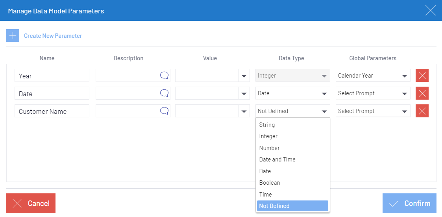Viewport: 442px width, 217px height.
Task: Delete the Year parameter row
Action: tap(422, 76)
